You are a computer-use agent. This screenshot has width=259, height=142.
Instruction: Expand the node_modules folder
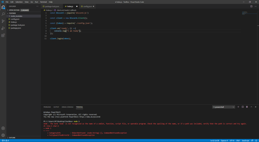tap(16, 16)
